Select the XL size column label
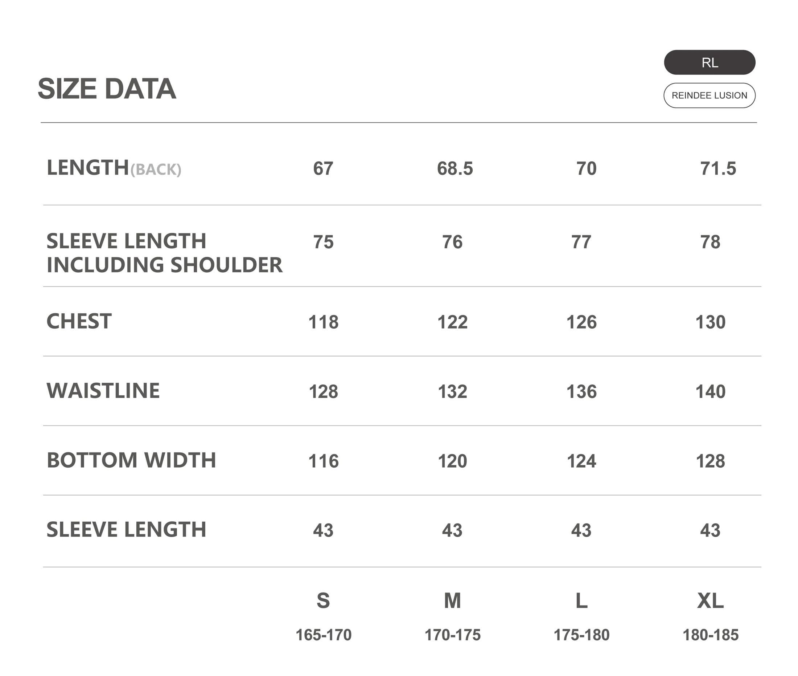The width and height of the screenshot is (798, 676). pyautogui.click(x=710, y=600)
